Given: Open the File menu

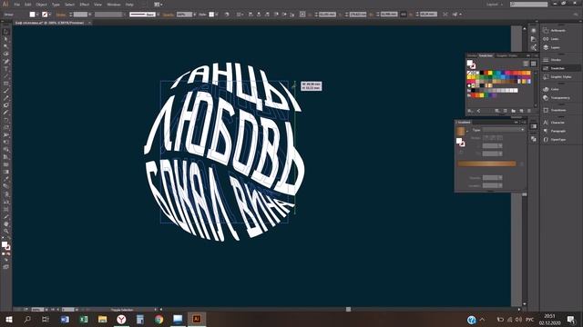Looking at the screenshot, I should click(17, 5).
